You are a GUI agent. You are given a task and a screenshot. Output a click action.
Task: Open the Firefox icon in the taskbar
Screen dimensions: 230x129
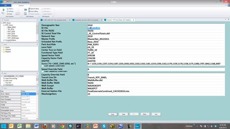pos(45,126)
